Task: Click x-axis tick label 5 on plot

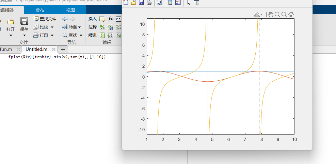Action: (x=212, y=140)
